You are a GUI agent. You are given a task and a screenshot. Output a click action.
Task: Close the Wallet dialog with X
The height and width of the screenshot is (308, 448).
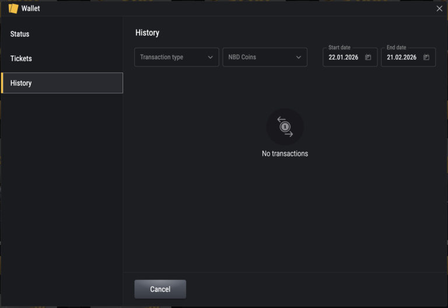tap(439, 8)
